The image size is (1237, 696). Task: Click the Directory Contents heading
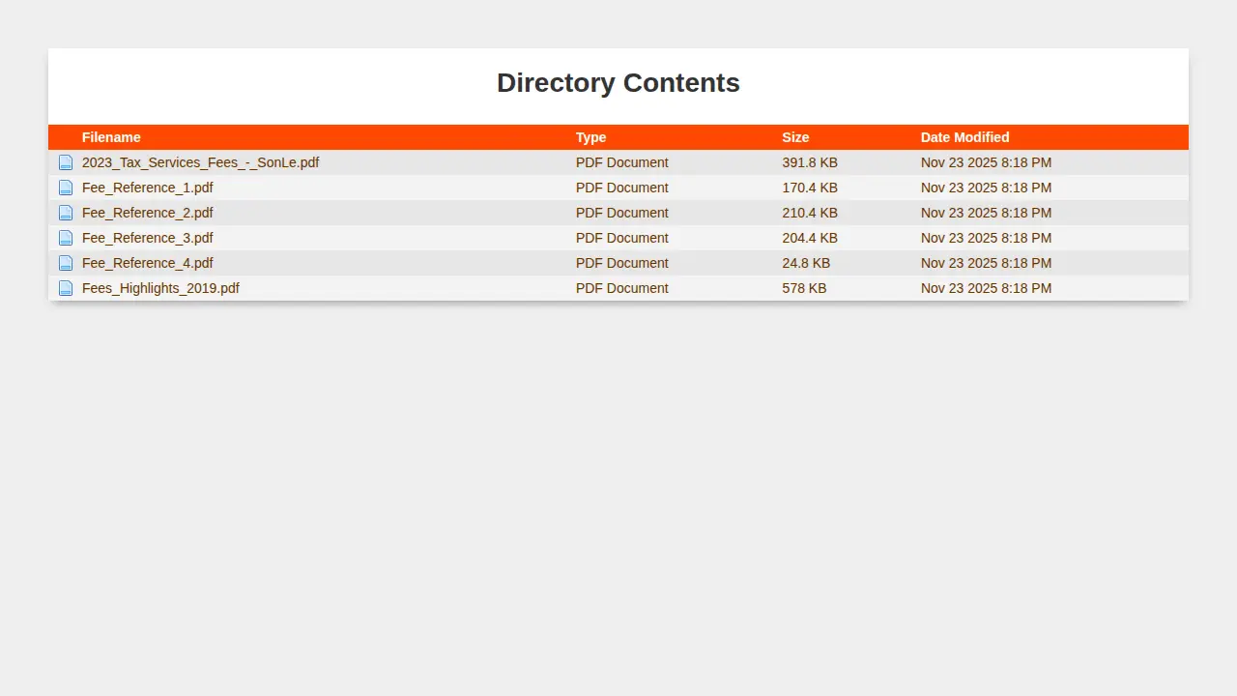coord(618,83)
